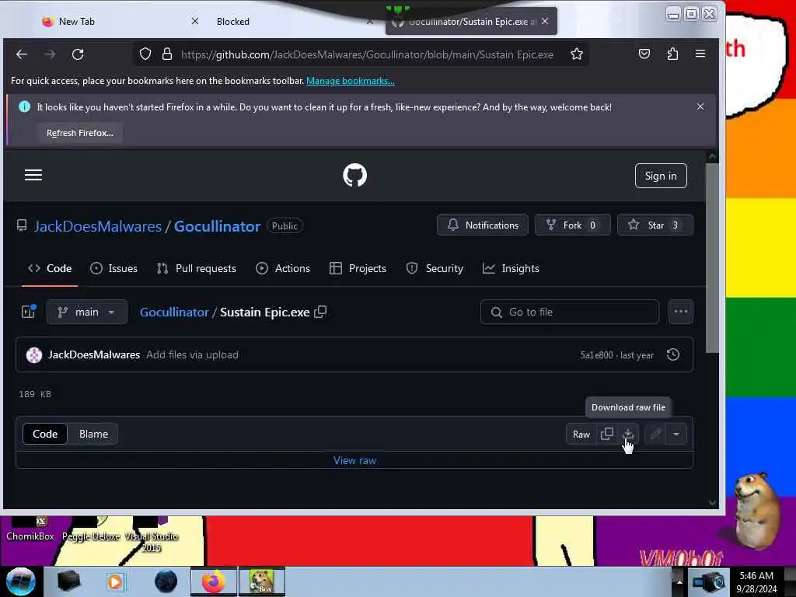The image size is (796, 597).
Task: Switch to the Blocked tab
Action: click(233, 21)
